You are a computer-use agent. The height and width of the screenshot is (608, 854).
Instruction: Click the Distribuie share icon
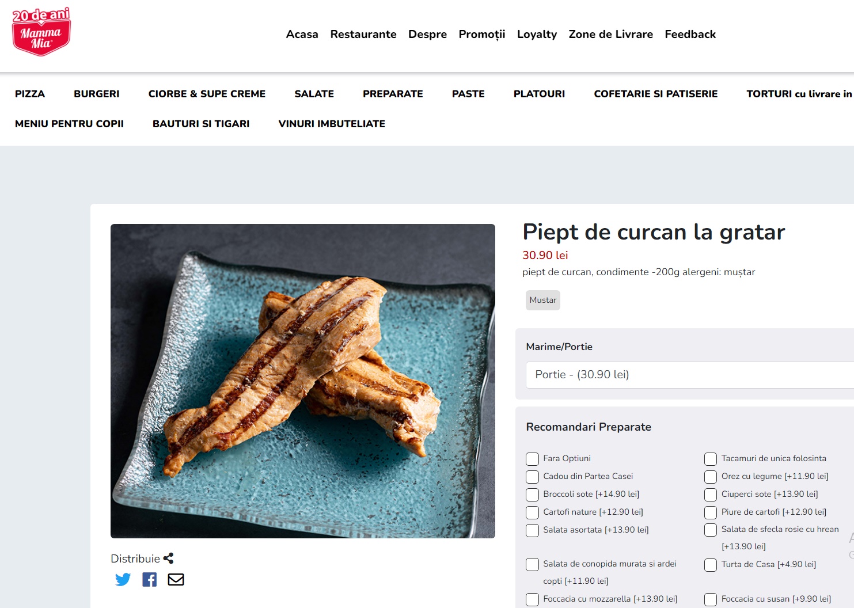point(168,558)
